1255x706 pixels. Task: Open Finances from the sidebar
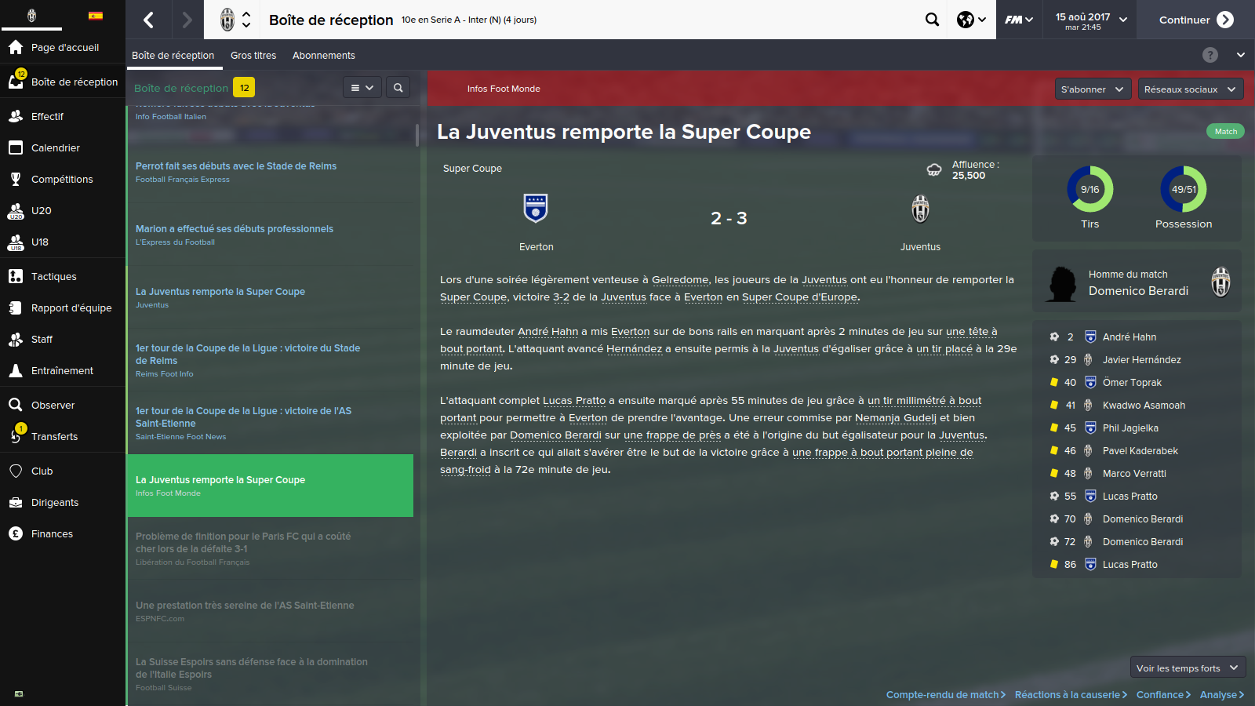[52, 533]
